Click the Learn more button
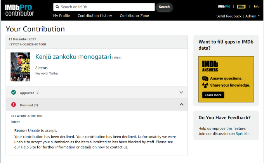264x163 pixels. (213, 95)
